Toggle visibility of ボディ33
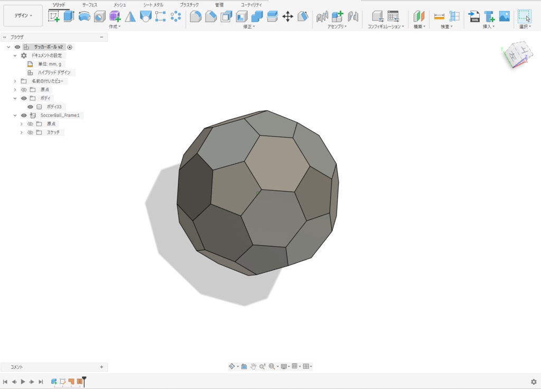 click(x=30, y=106)
